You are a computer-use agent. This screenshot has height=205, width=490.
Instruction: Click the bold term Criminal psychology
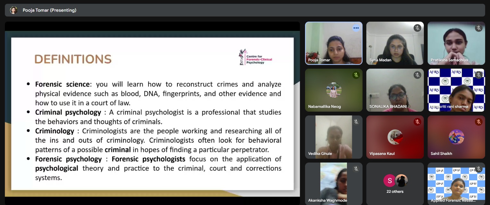68,113
